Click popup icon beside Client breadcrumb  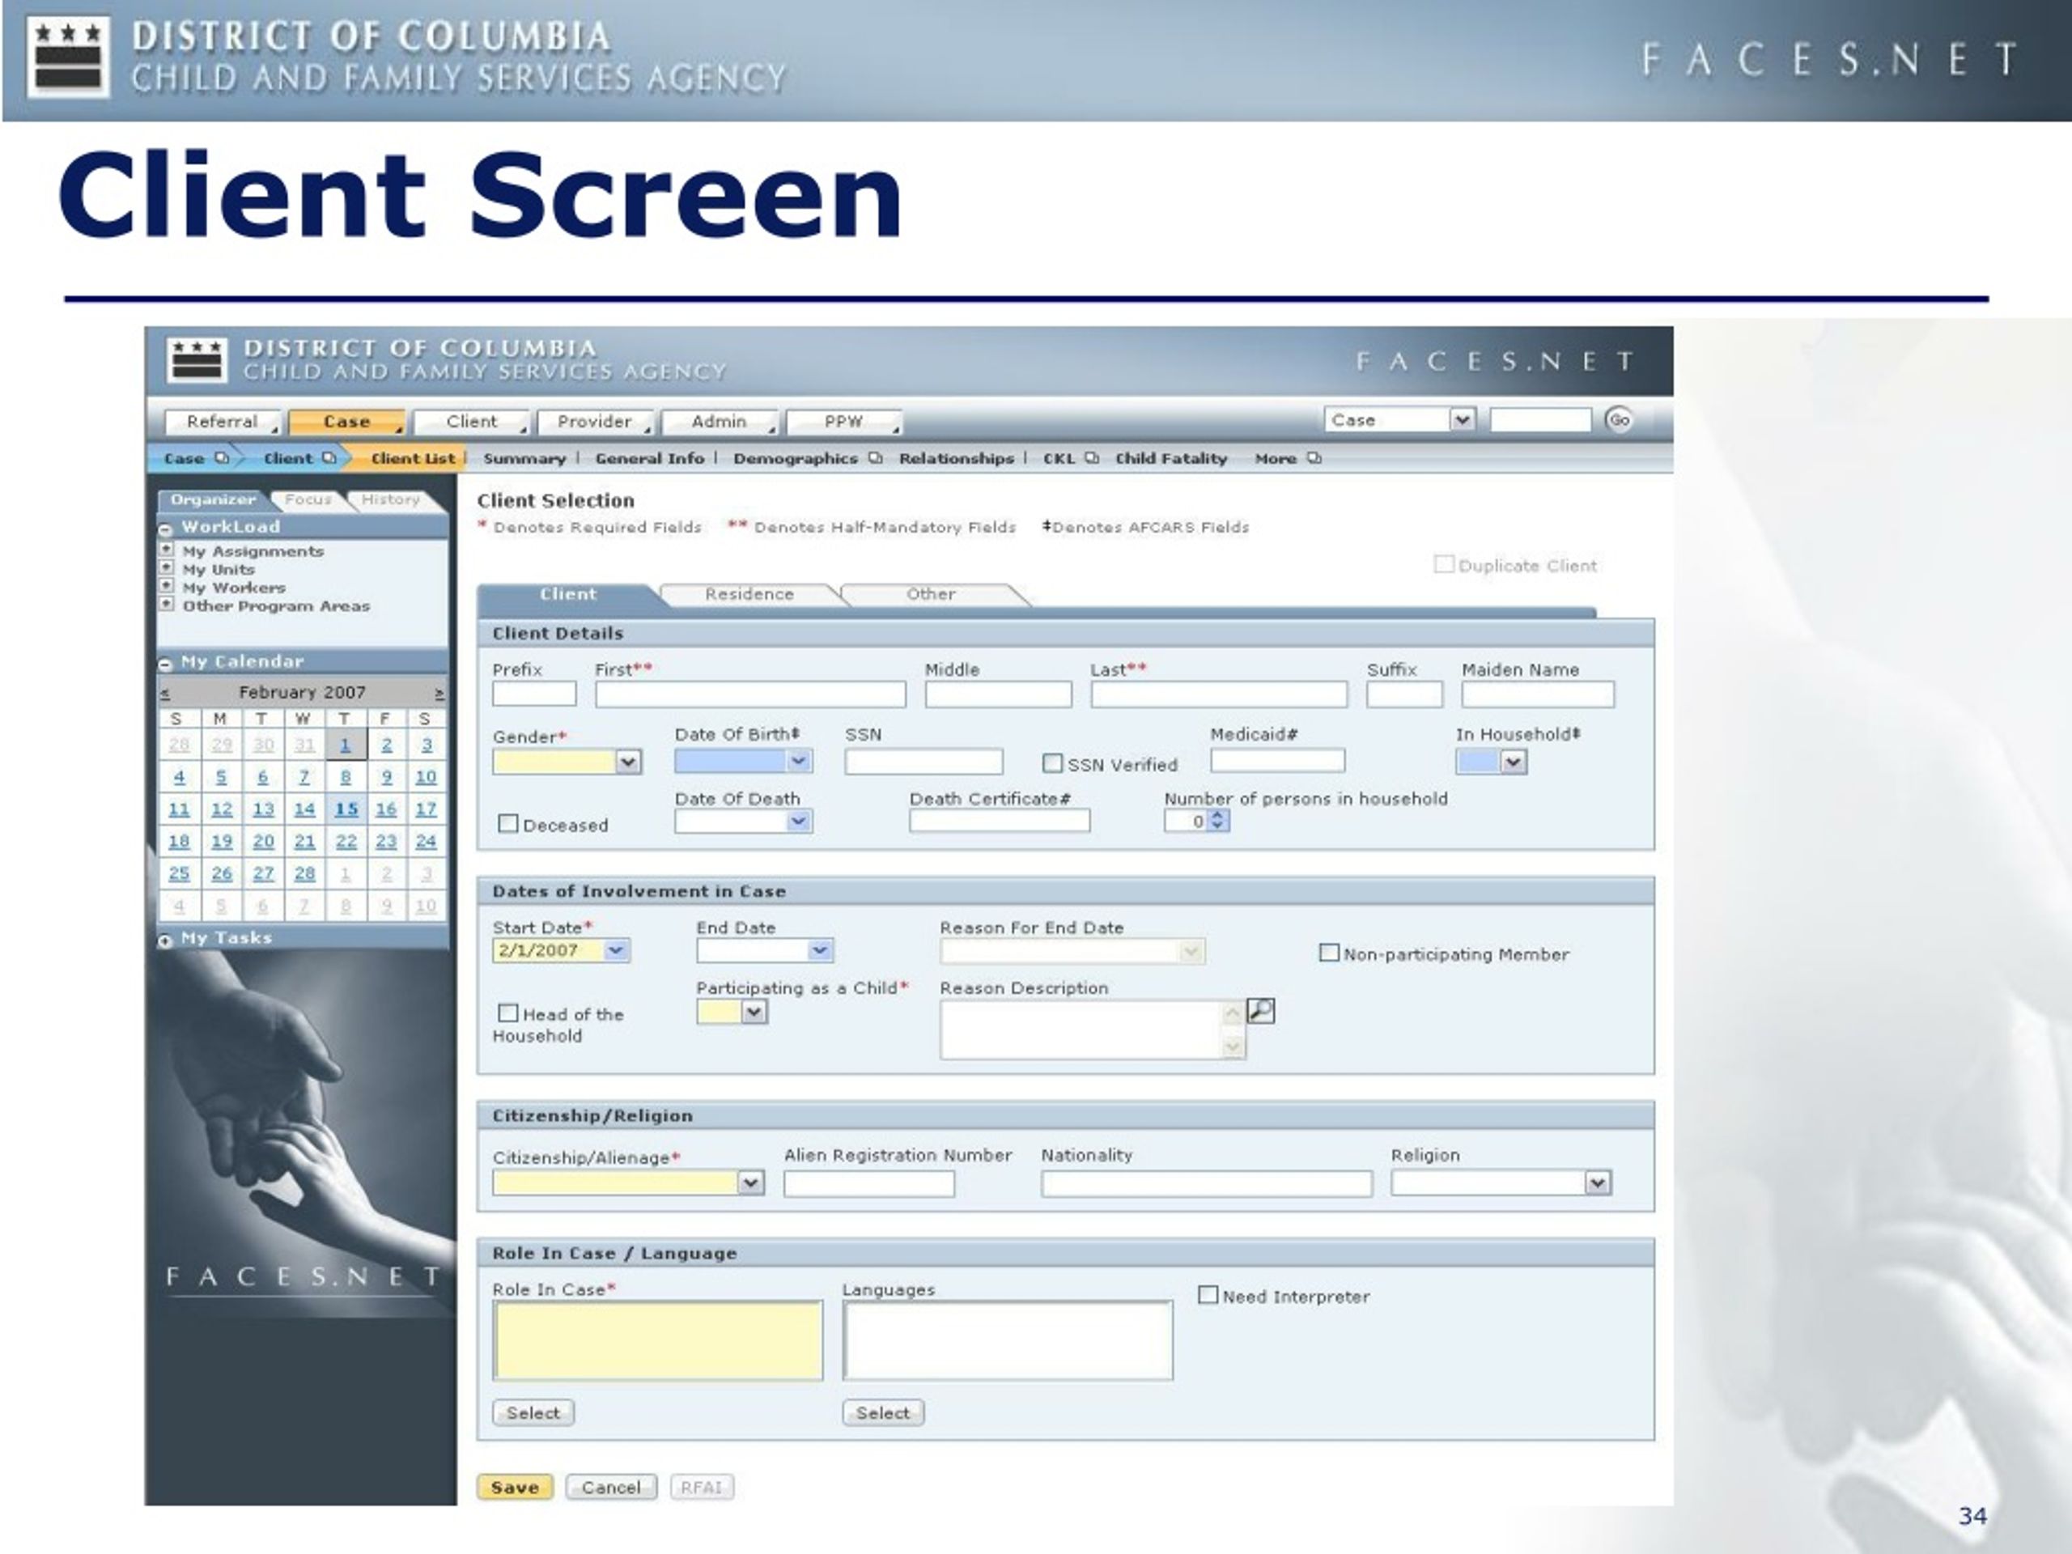coord(329,458)
